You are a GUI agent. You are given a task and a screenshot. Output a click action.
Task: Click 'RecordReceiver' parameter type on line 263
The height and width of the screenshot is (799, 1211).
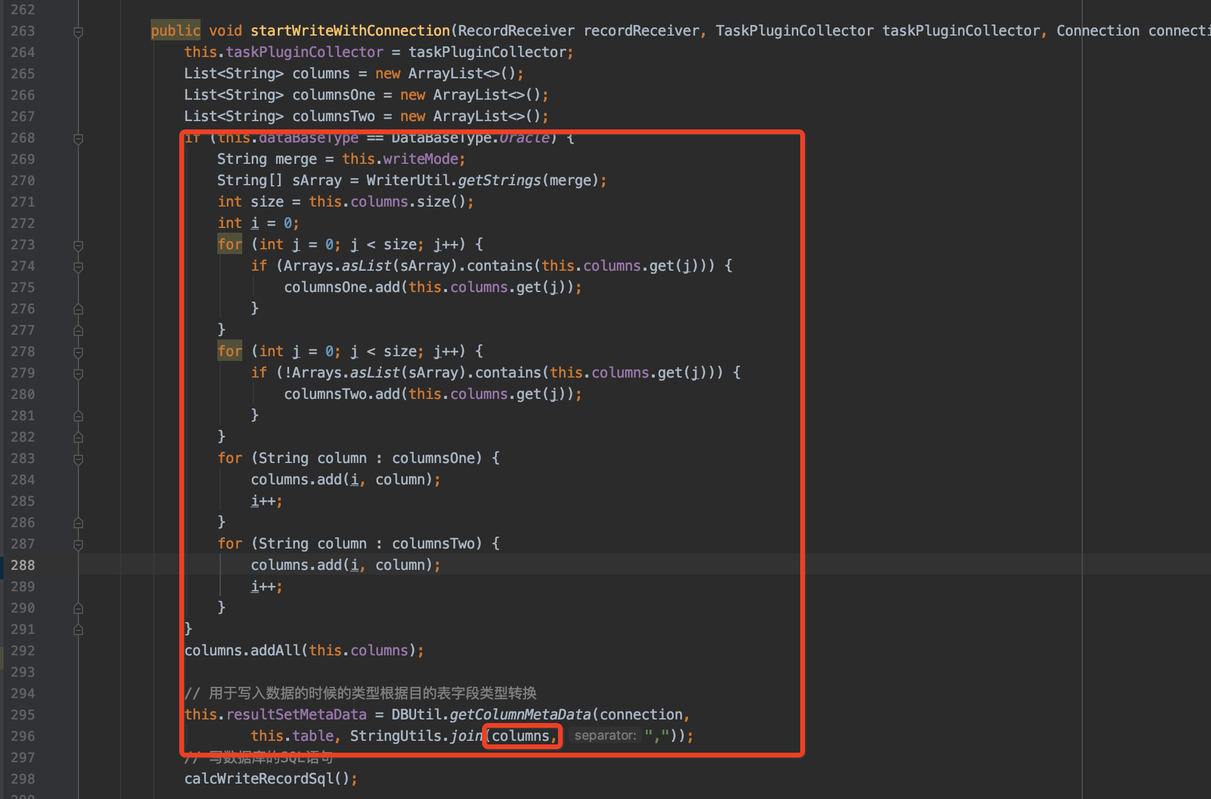tap(516, 31)
